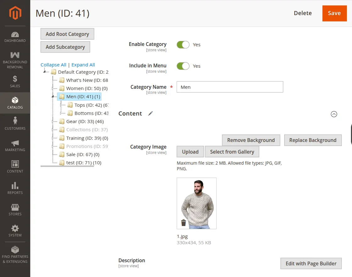
Task: Open the Catalog menu section
Action: coord(15,100)
